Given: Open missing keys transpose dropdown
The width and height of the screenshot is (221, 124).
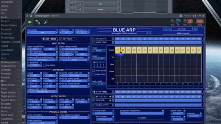Looking at the screenshot, I should (x=74, y=60).
